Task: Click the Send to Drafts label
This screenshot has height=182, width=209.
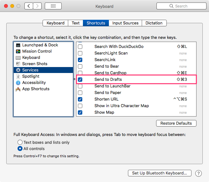Action: pyautogui.click(x=108, y=80)
